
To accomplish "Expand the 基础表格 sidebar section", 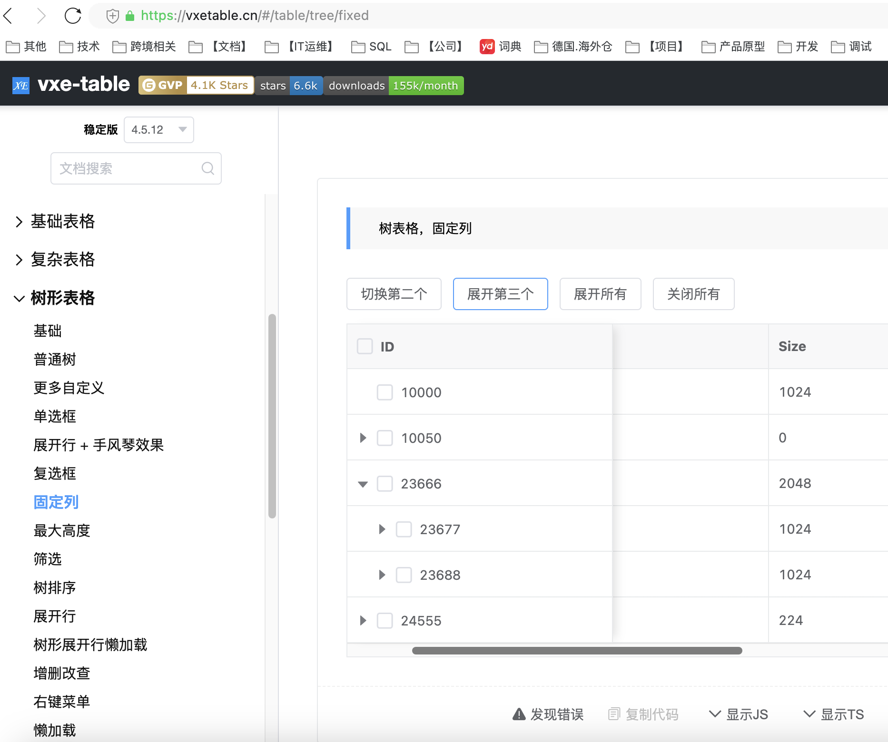I will (x=55, y=221).
